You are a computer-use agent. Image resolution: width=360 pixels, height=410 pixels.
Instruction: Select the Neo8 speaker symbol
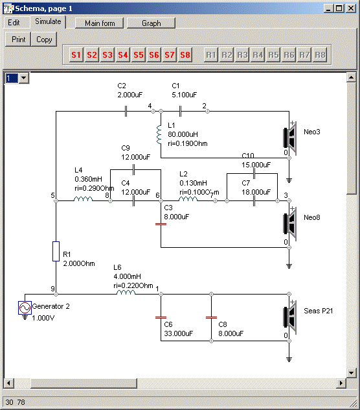(x=290, y=224)
